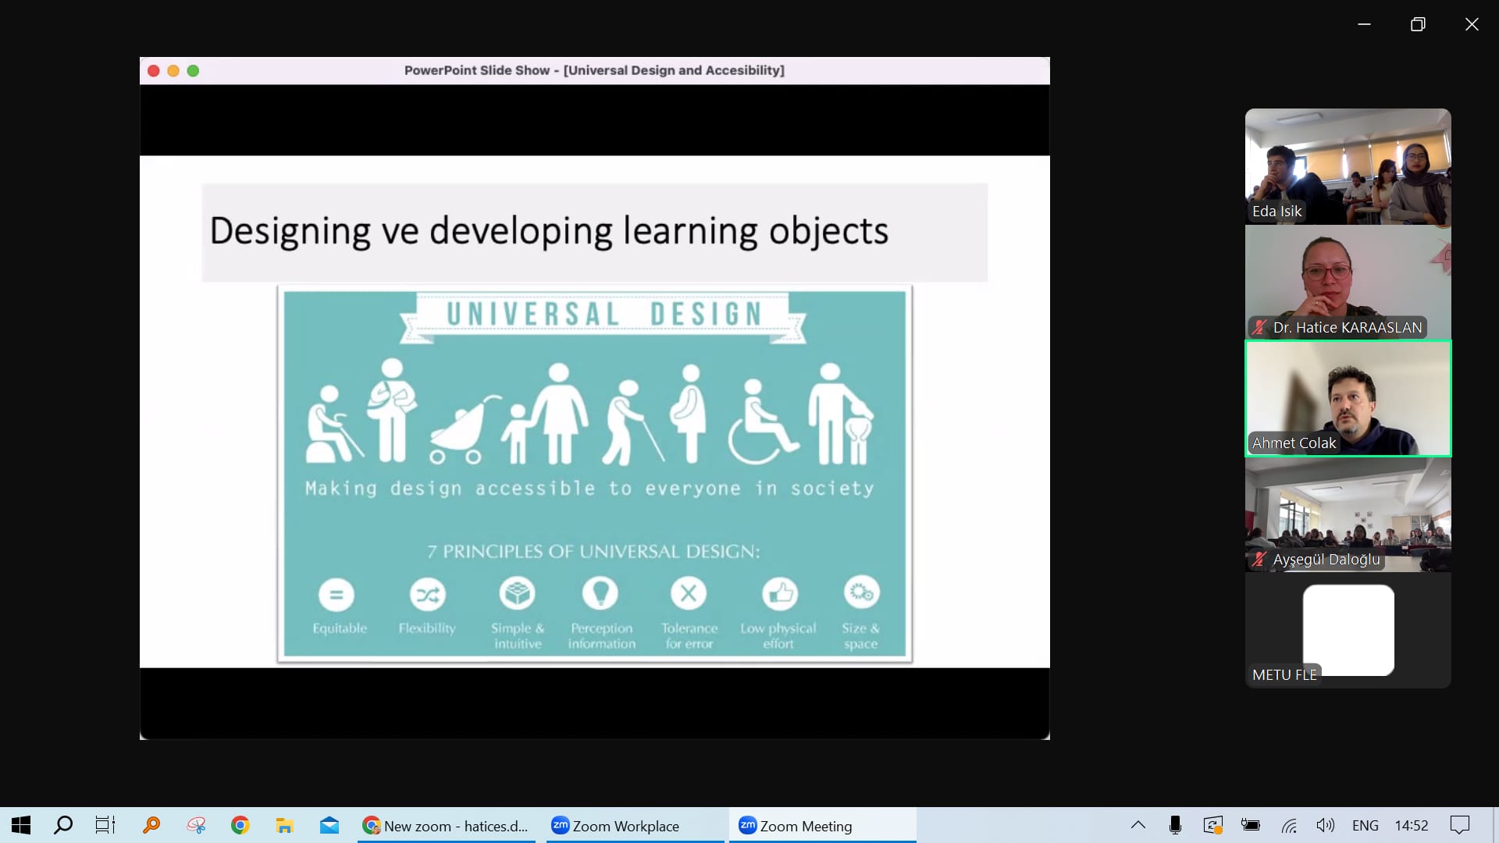Open Task View from the taskbar
The image size is (1499, 843).
pyautogui.click(x=105, y=825)
